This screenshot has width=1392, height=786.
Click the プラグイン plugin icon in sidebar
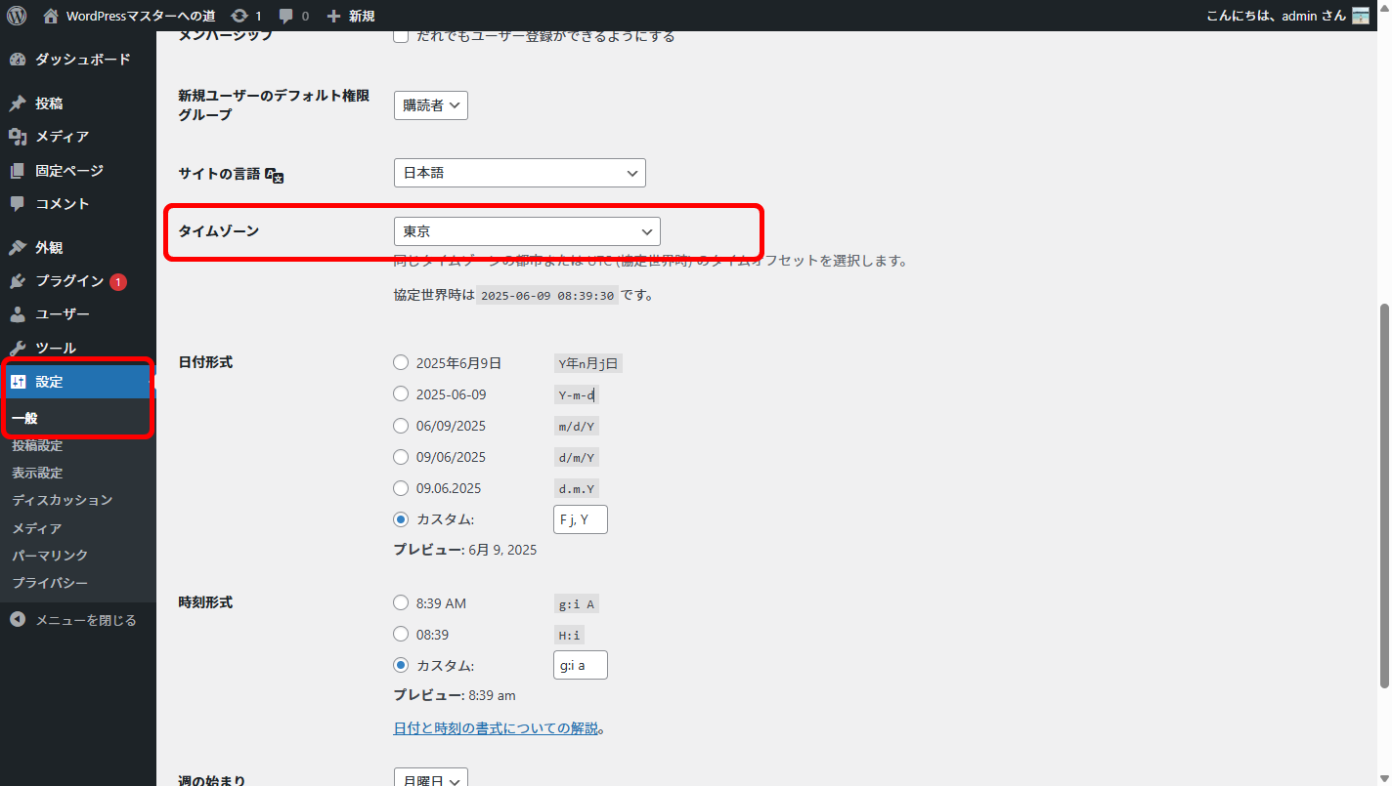[x=18, y=281]
